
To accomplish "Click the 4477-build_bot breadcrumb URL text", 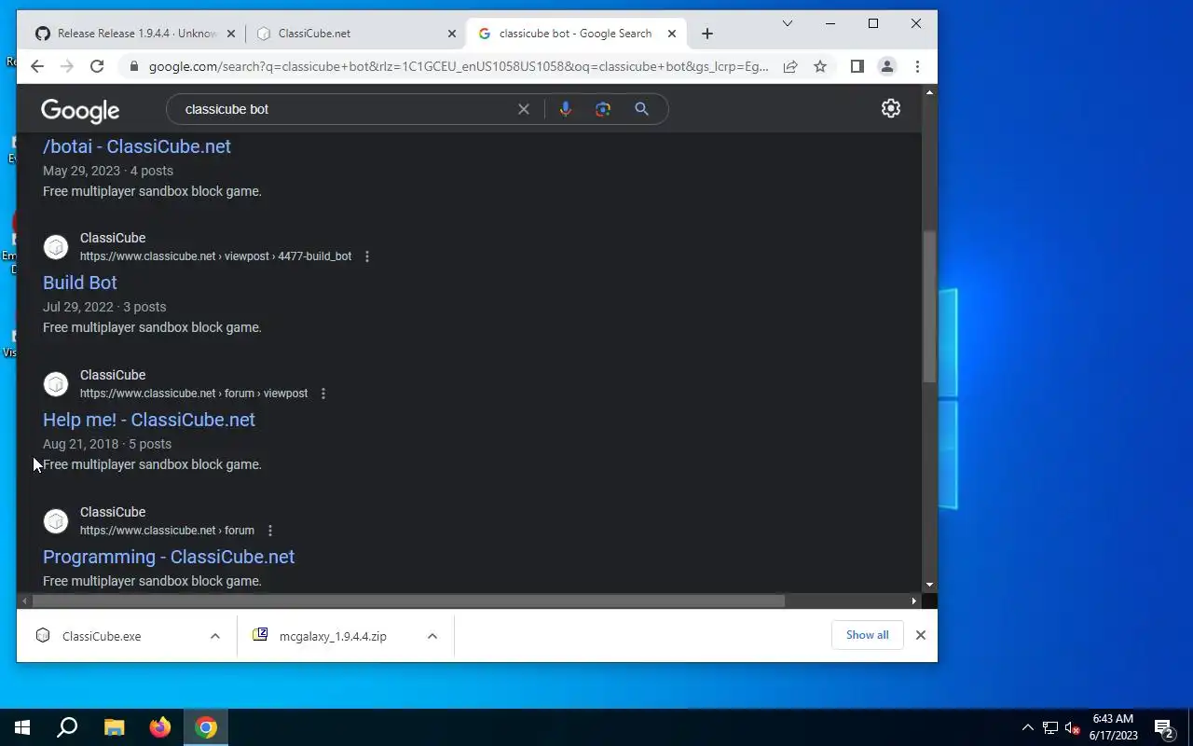I will [315, 256].
